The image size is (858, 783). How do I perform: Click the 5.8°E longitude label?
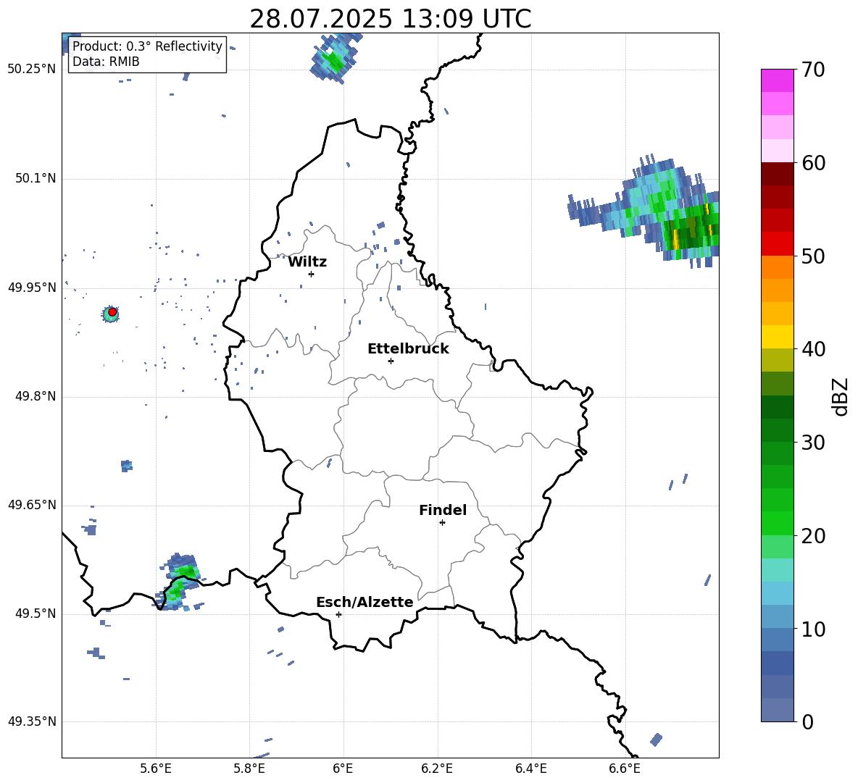click(249, 769)
